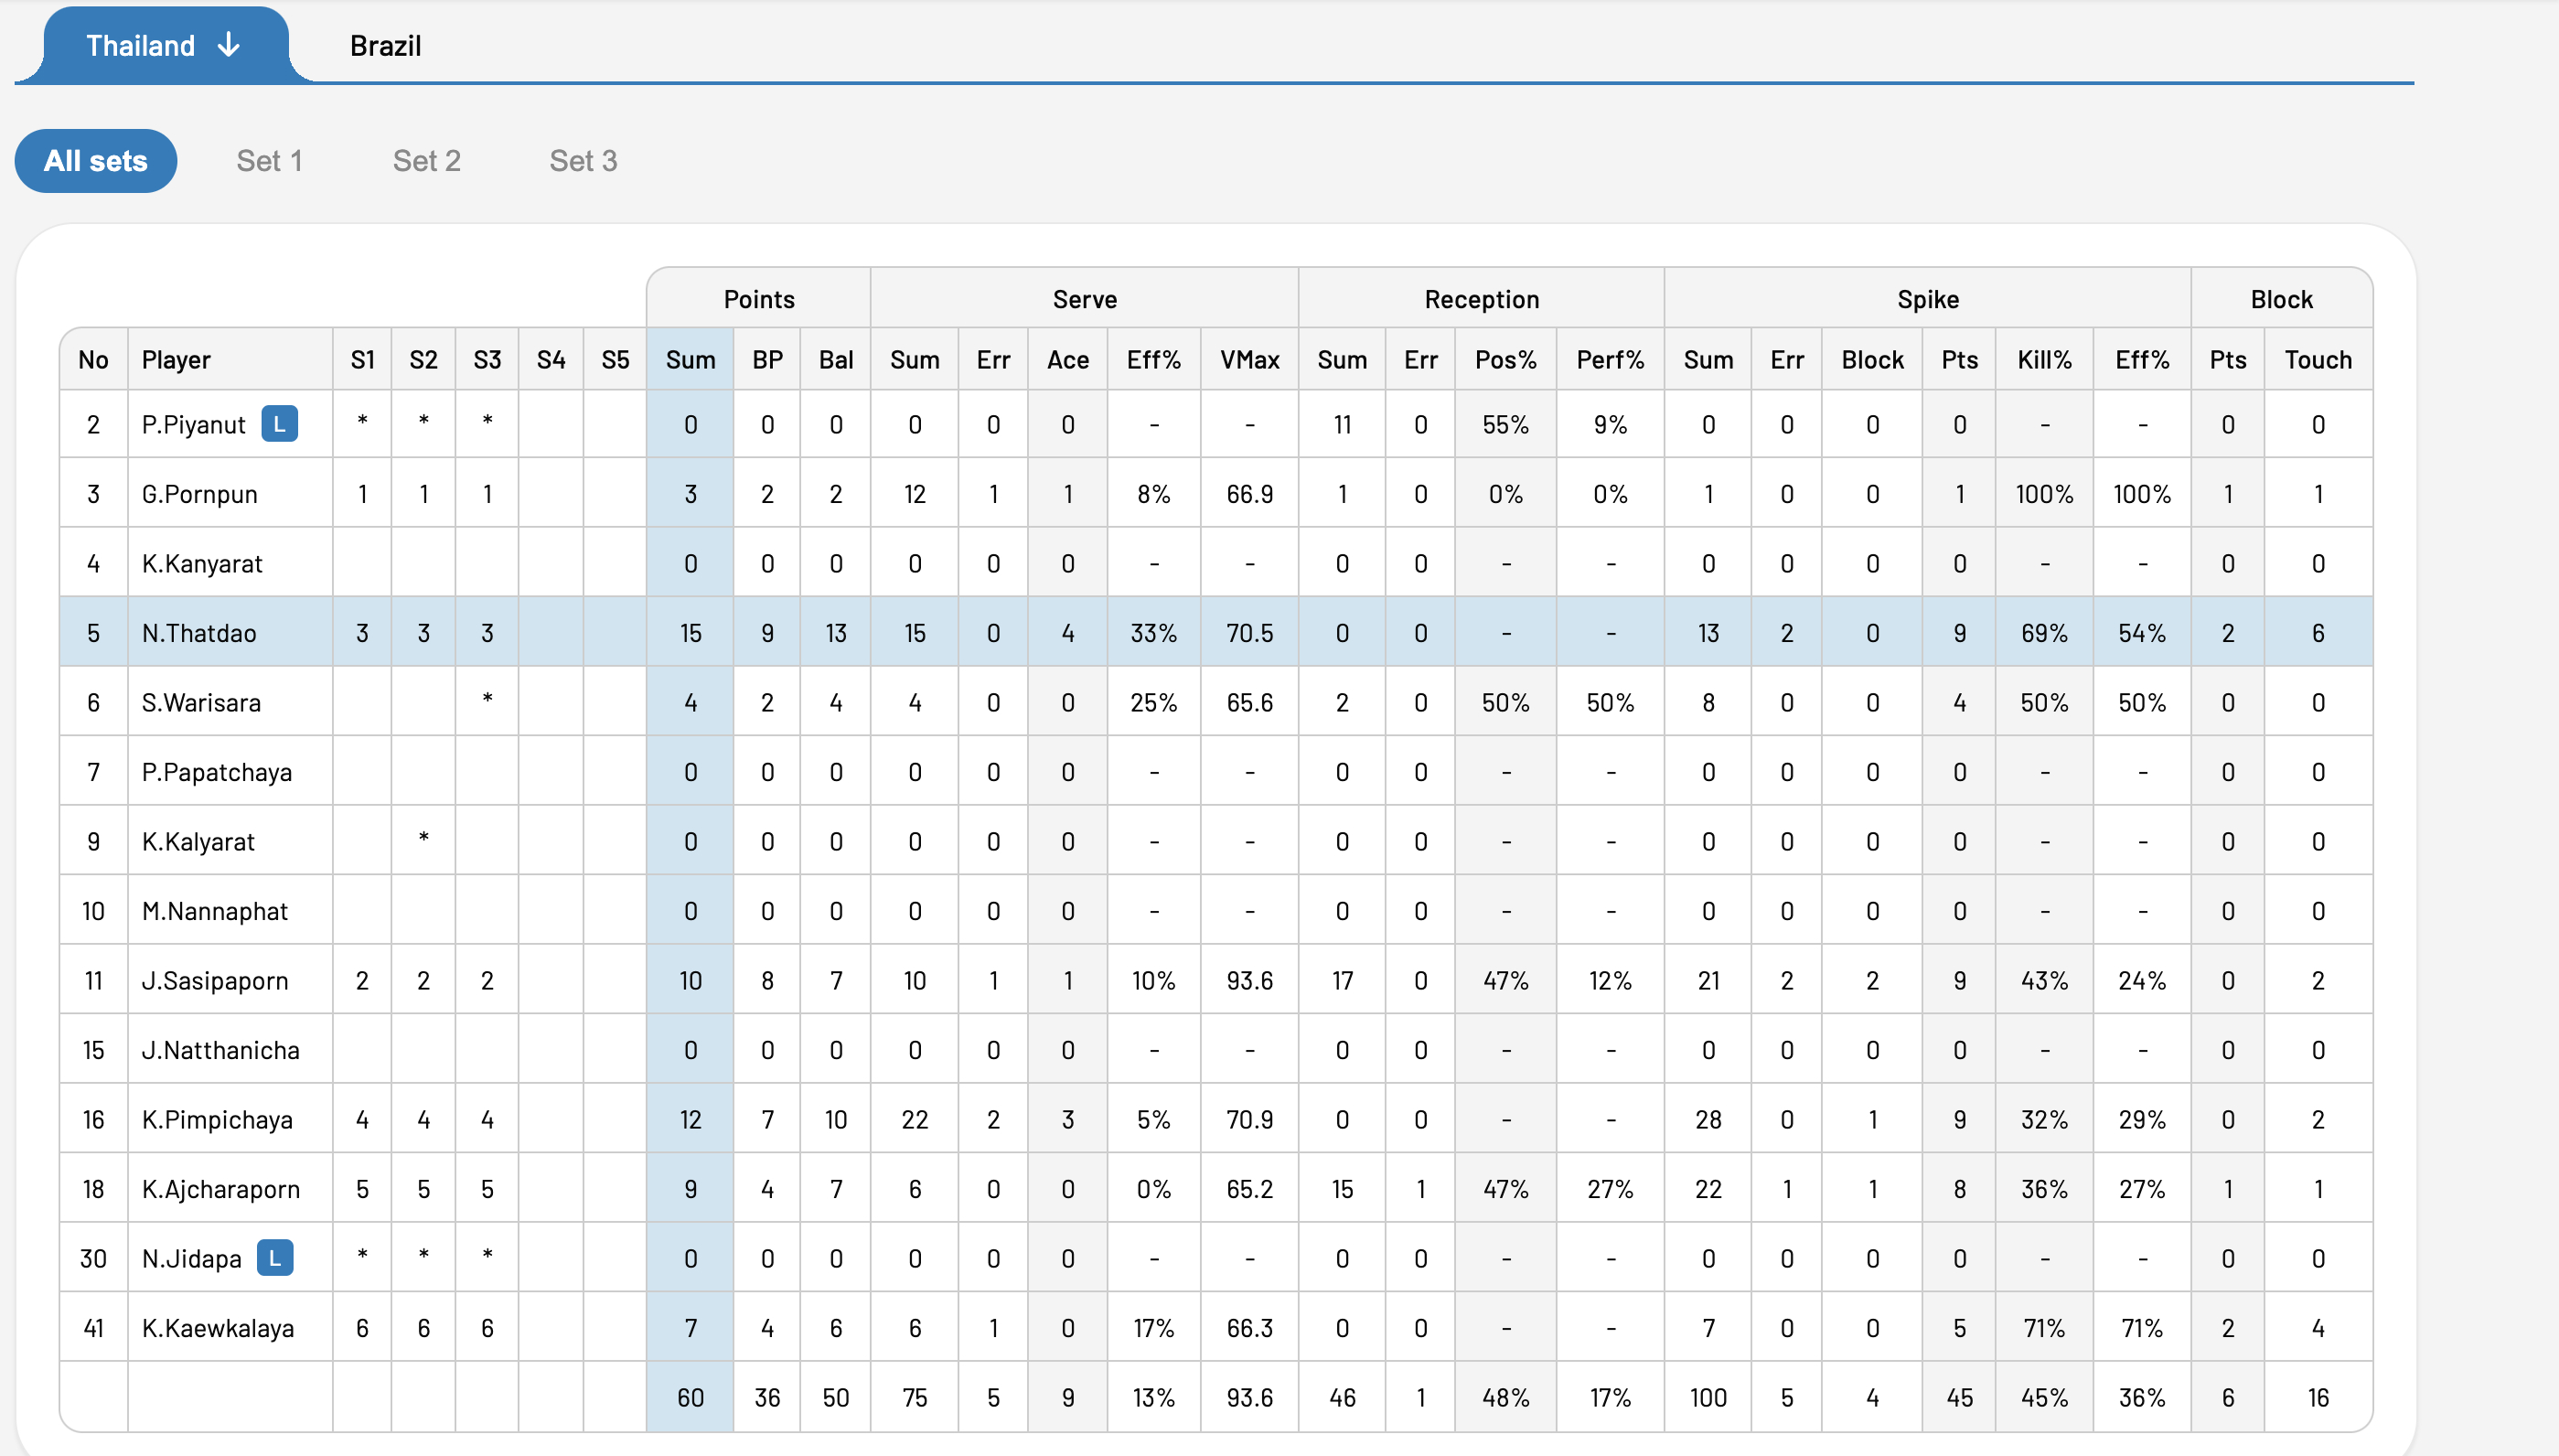This screenshot has height=1456, width=2559.
Task: Select player name S.Warisara
Action: click(x=201, y=703)
